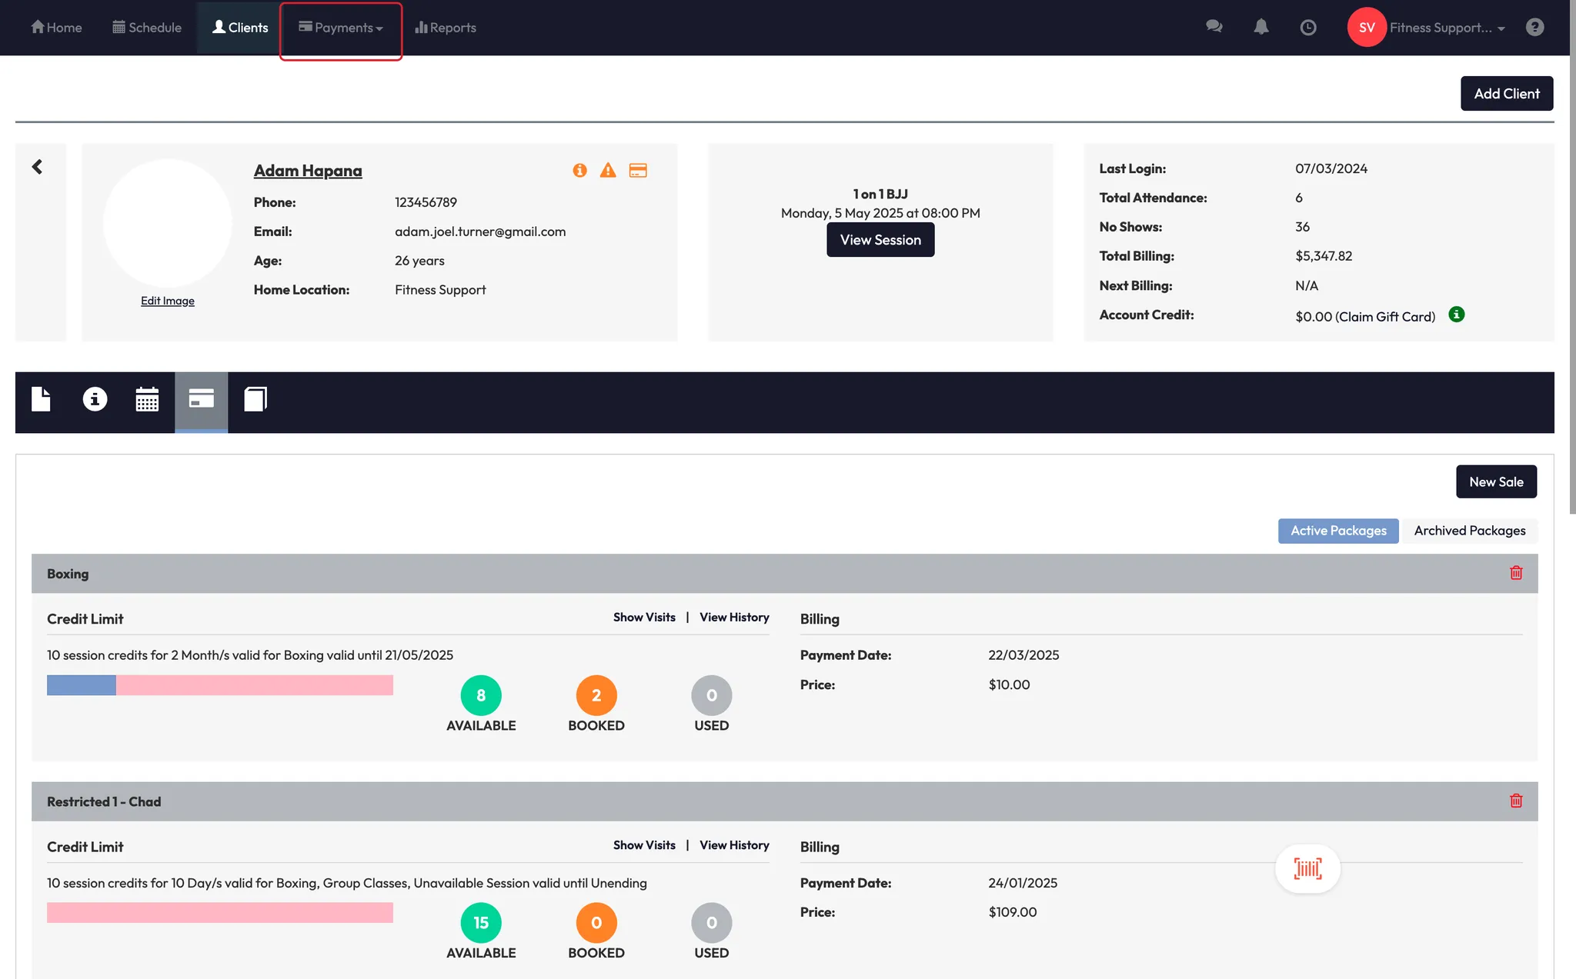This screenshot has width=1576, height=979.
Task: Select Active Packages view
Action: tap(1338, 531)
